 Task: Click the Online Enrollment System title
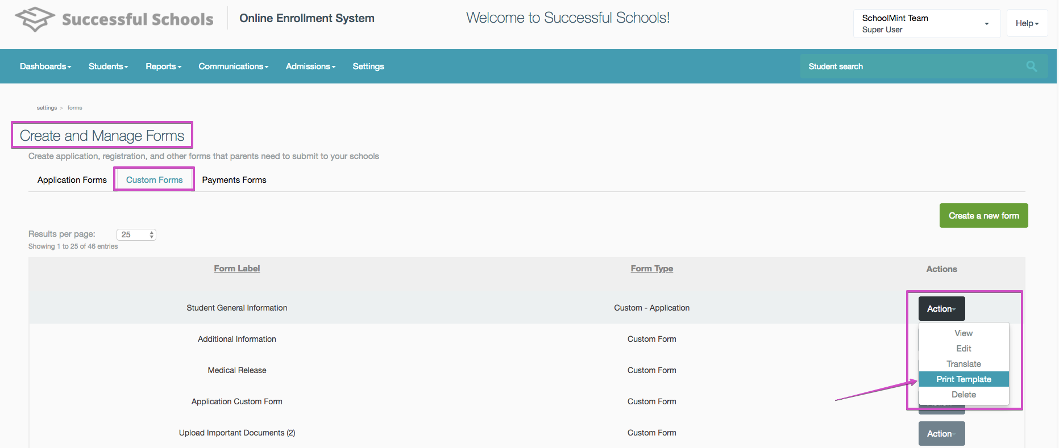point(307,18)
